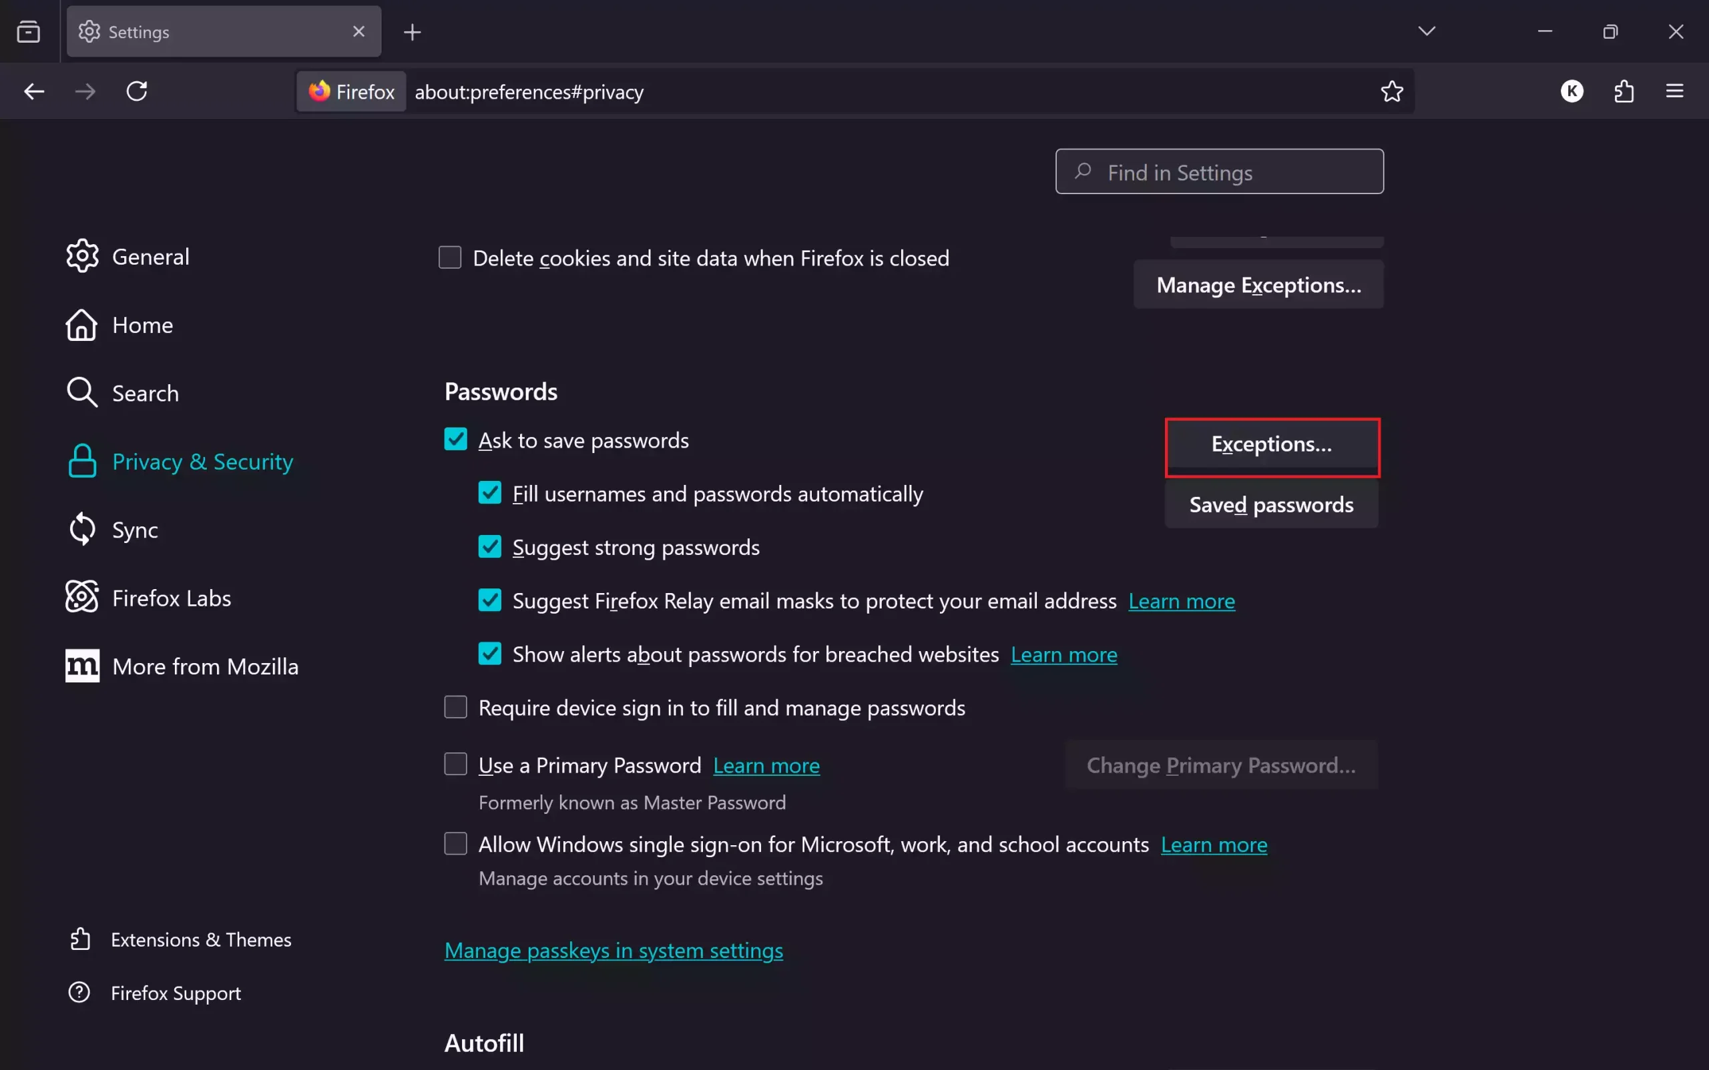This screenshot has height=1070, width=1709.
Task: Open the list all tabs dropdown
Action: pyautogui.click(x=1427, y=31)
